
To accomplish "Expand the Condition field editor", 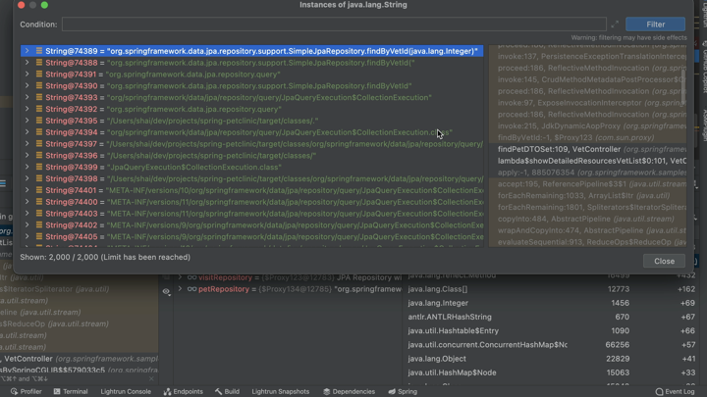I will pos(615,25).
